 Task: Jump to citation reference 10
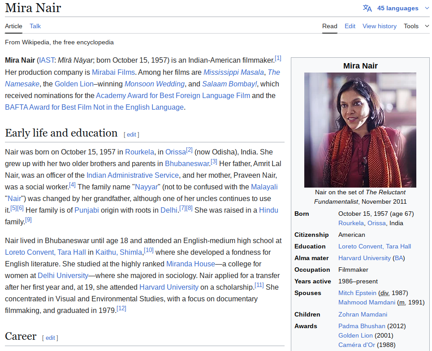pyautogui.click(x=149, y=250)
